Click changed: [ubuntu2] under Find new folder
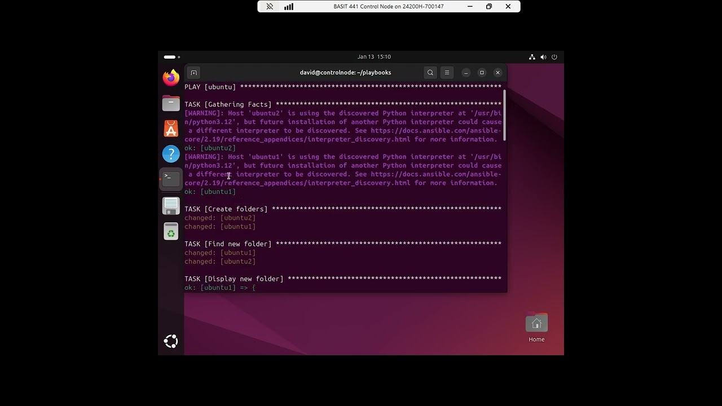Viewport: 722px width, 406px height. 220,262
